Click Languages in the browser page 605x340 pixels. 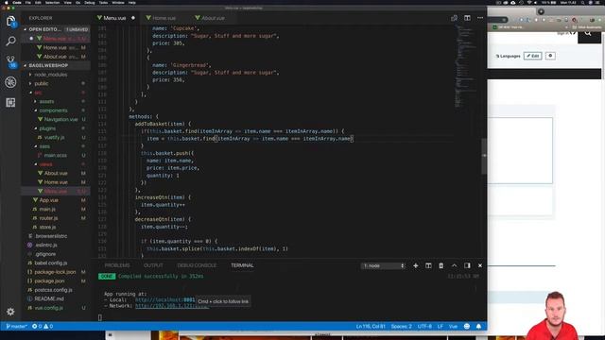click(509, 56)
